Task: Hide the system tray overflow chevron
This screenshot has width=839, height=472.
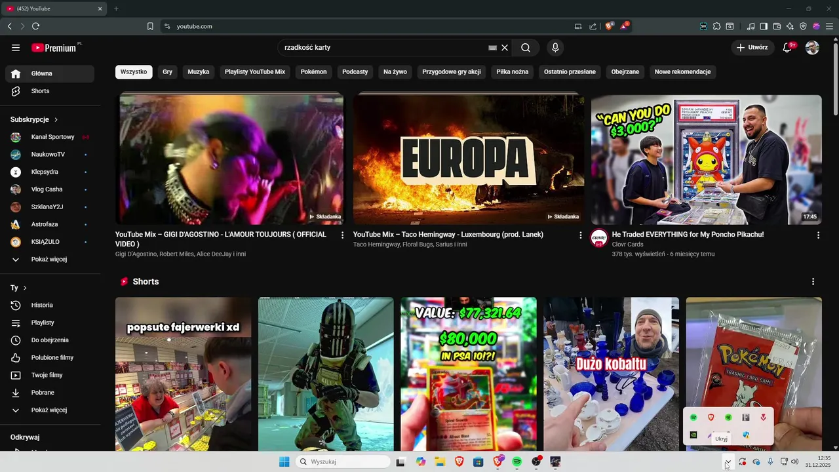Action: tap(727, 462)
